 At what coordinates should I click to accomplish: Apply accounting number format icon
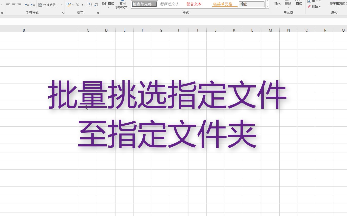coord(69,5)
